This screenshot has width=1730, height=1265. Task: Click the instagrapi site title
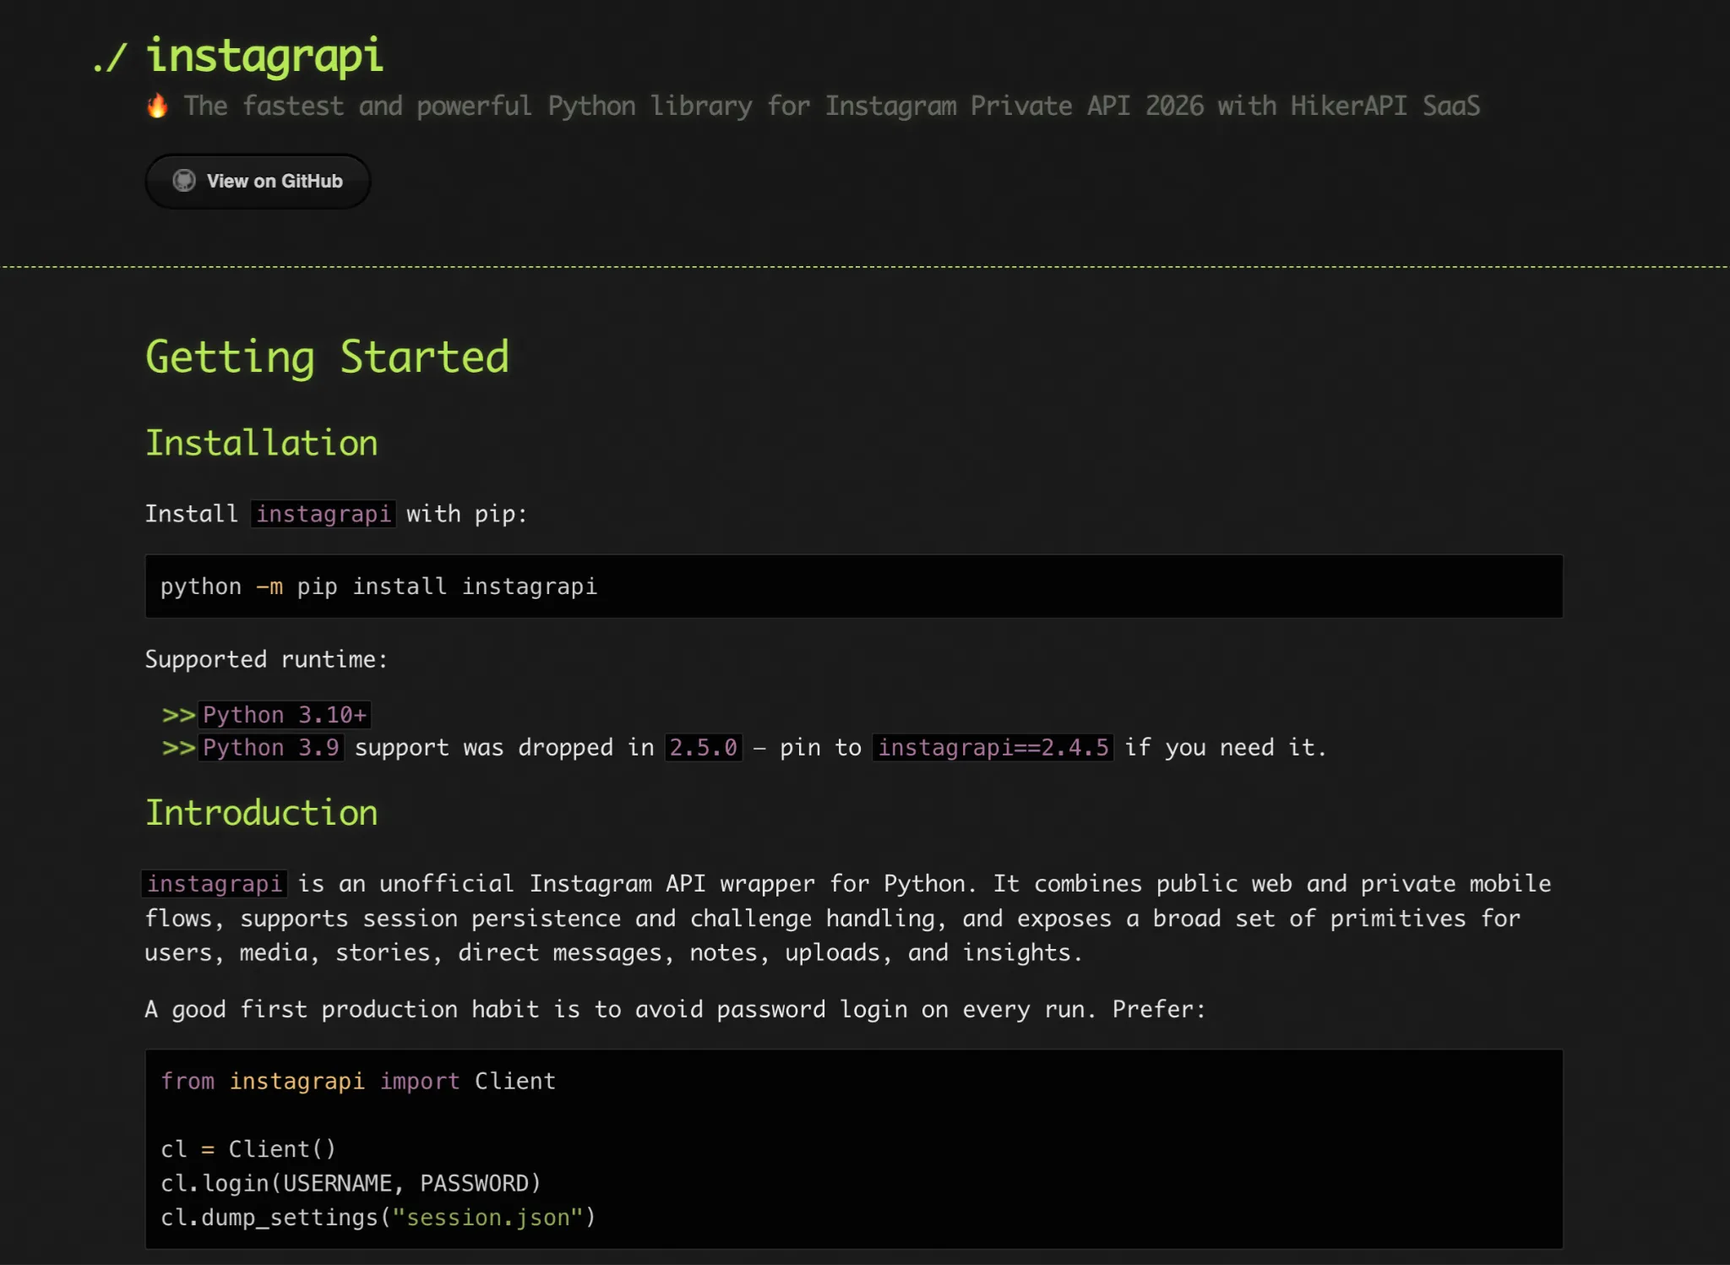coord(264,56)
